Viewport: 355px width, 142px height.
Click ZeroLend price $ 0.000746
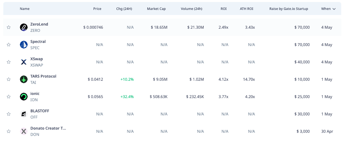click(93, 27)
